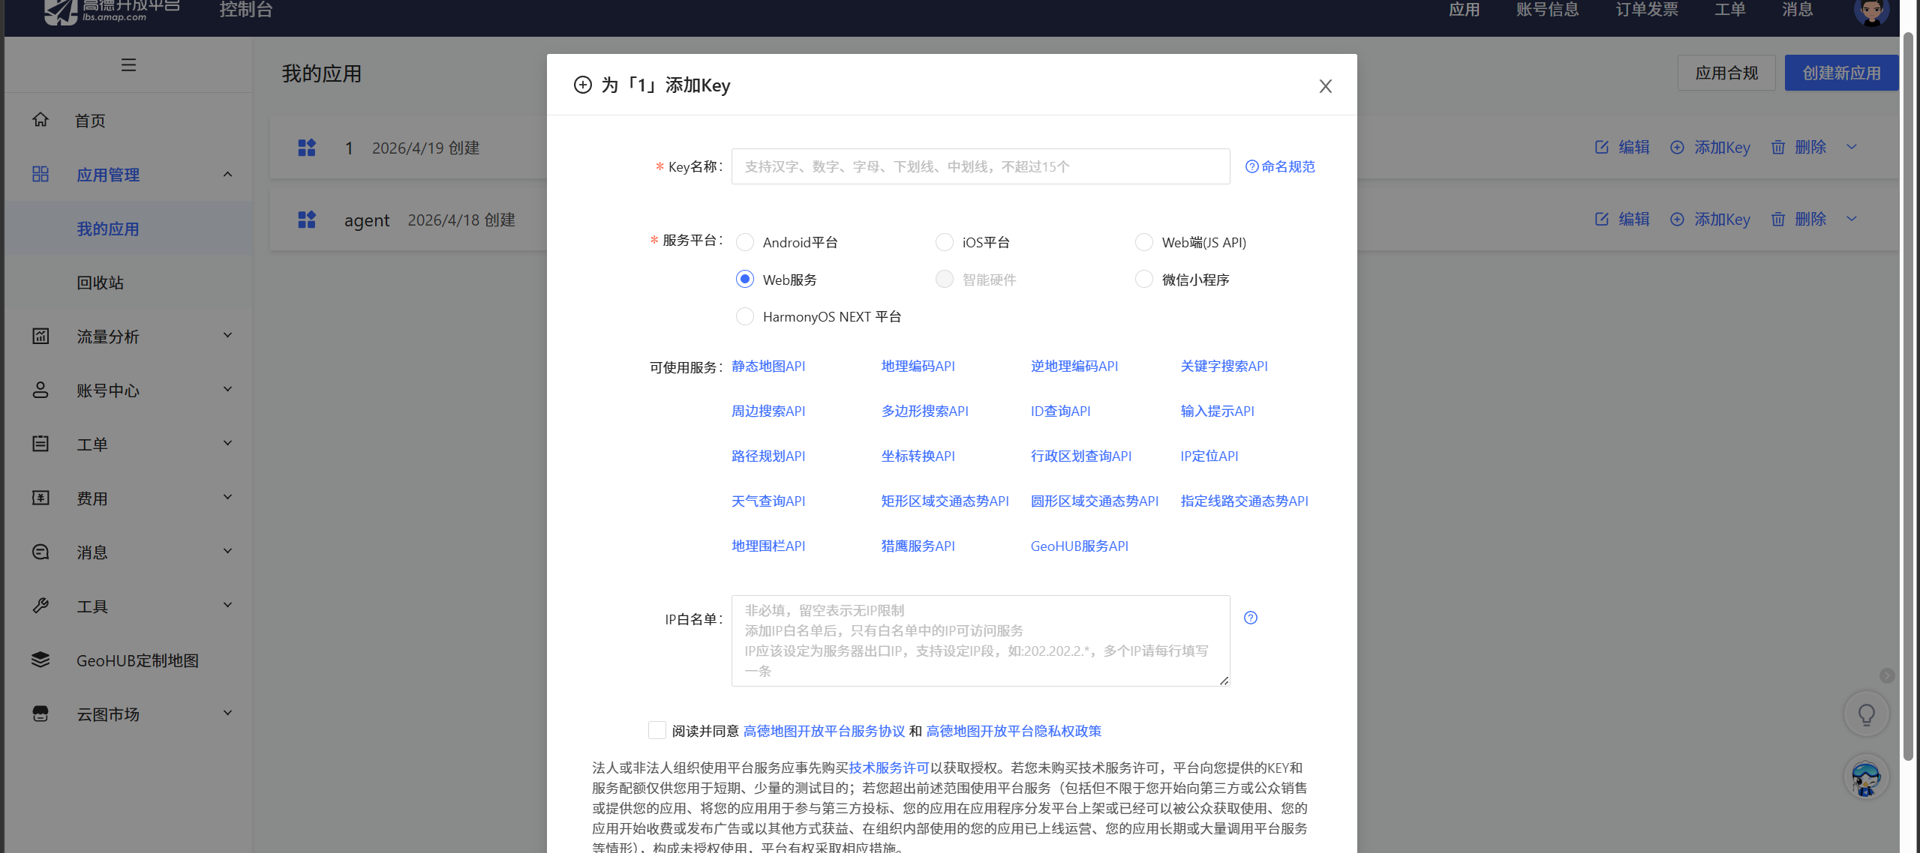Open 账号信息 in the top navigation
The height and width of the screenshot is (853, 1920).
[x=1547, y=10]
